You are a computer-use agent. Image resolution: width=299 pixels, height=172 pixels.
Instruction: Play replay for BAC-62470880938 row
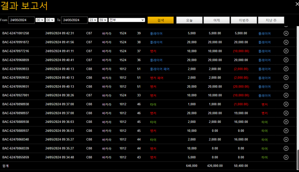pyautogui.click(x=286, y=122)
